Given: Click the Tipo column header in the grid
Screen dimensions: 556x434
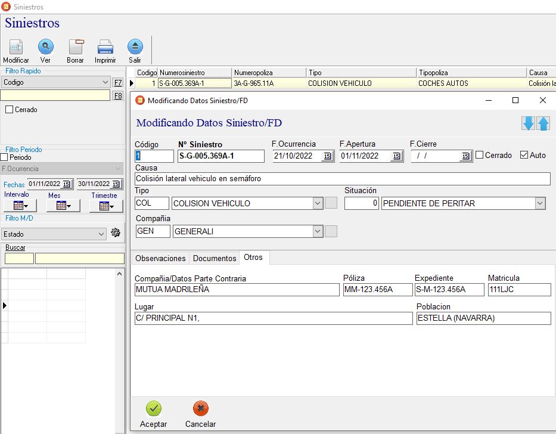Looking at the screenshot, I should coord(361,73).
